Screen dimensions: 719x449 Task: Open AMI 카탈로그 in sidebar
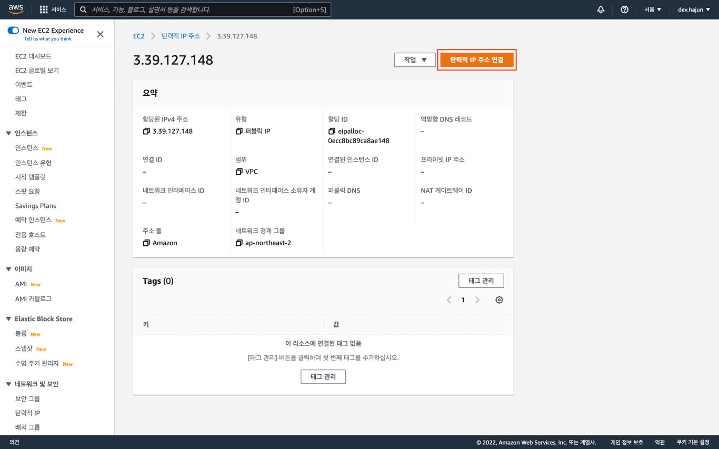click(x=33, y=299)
